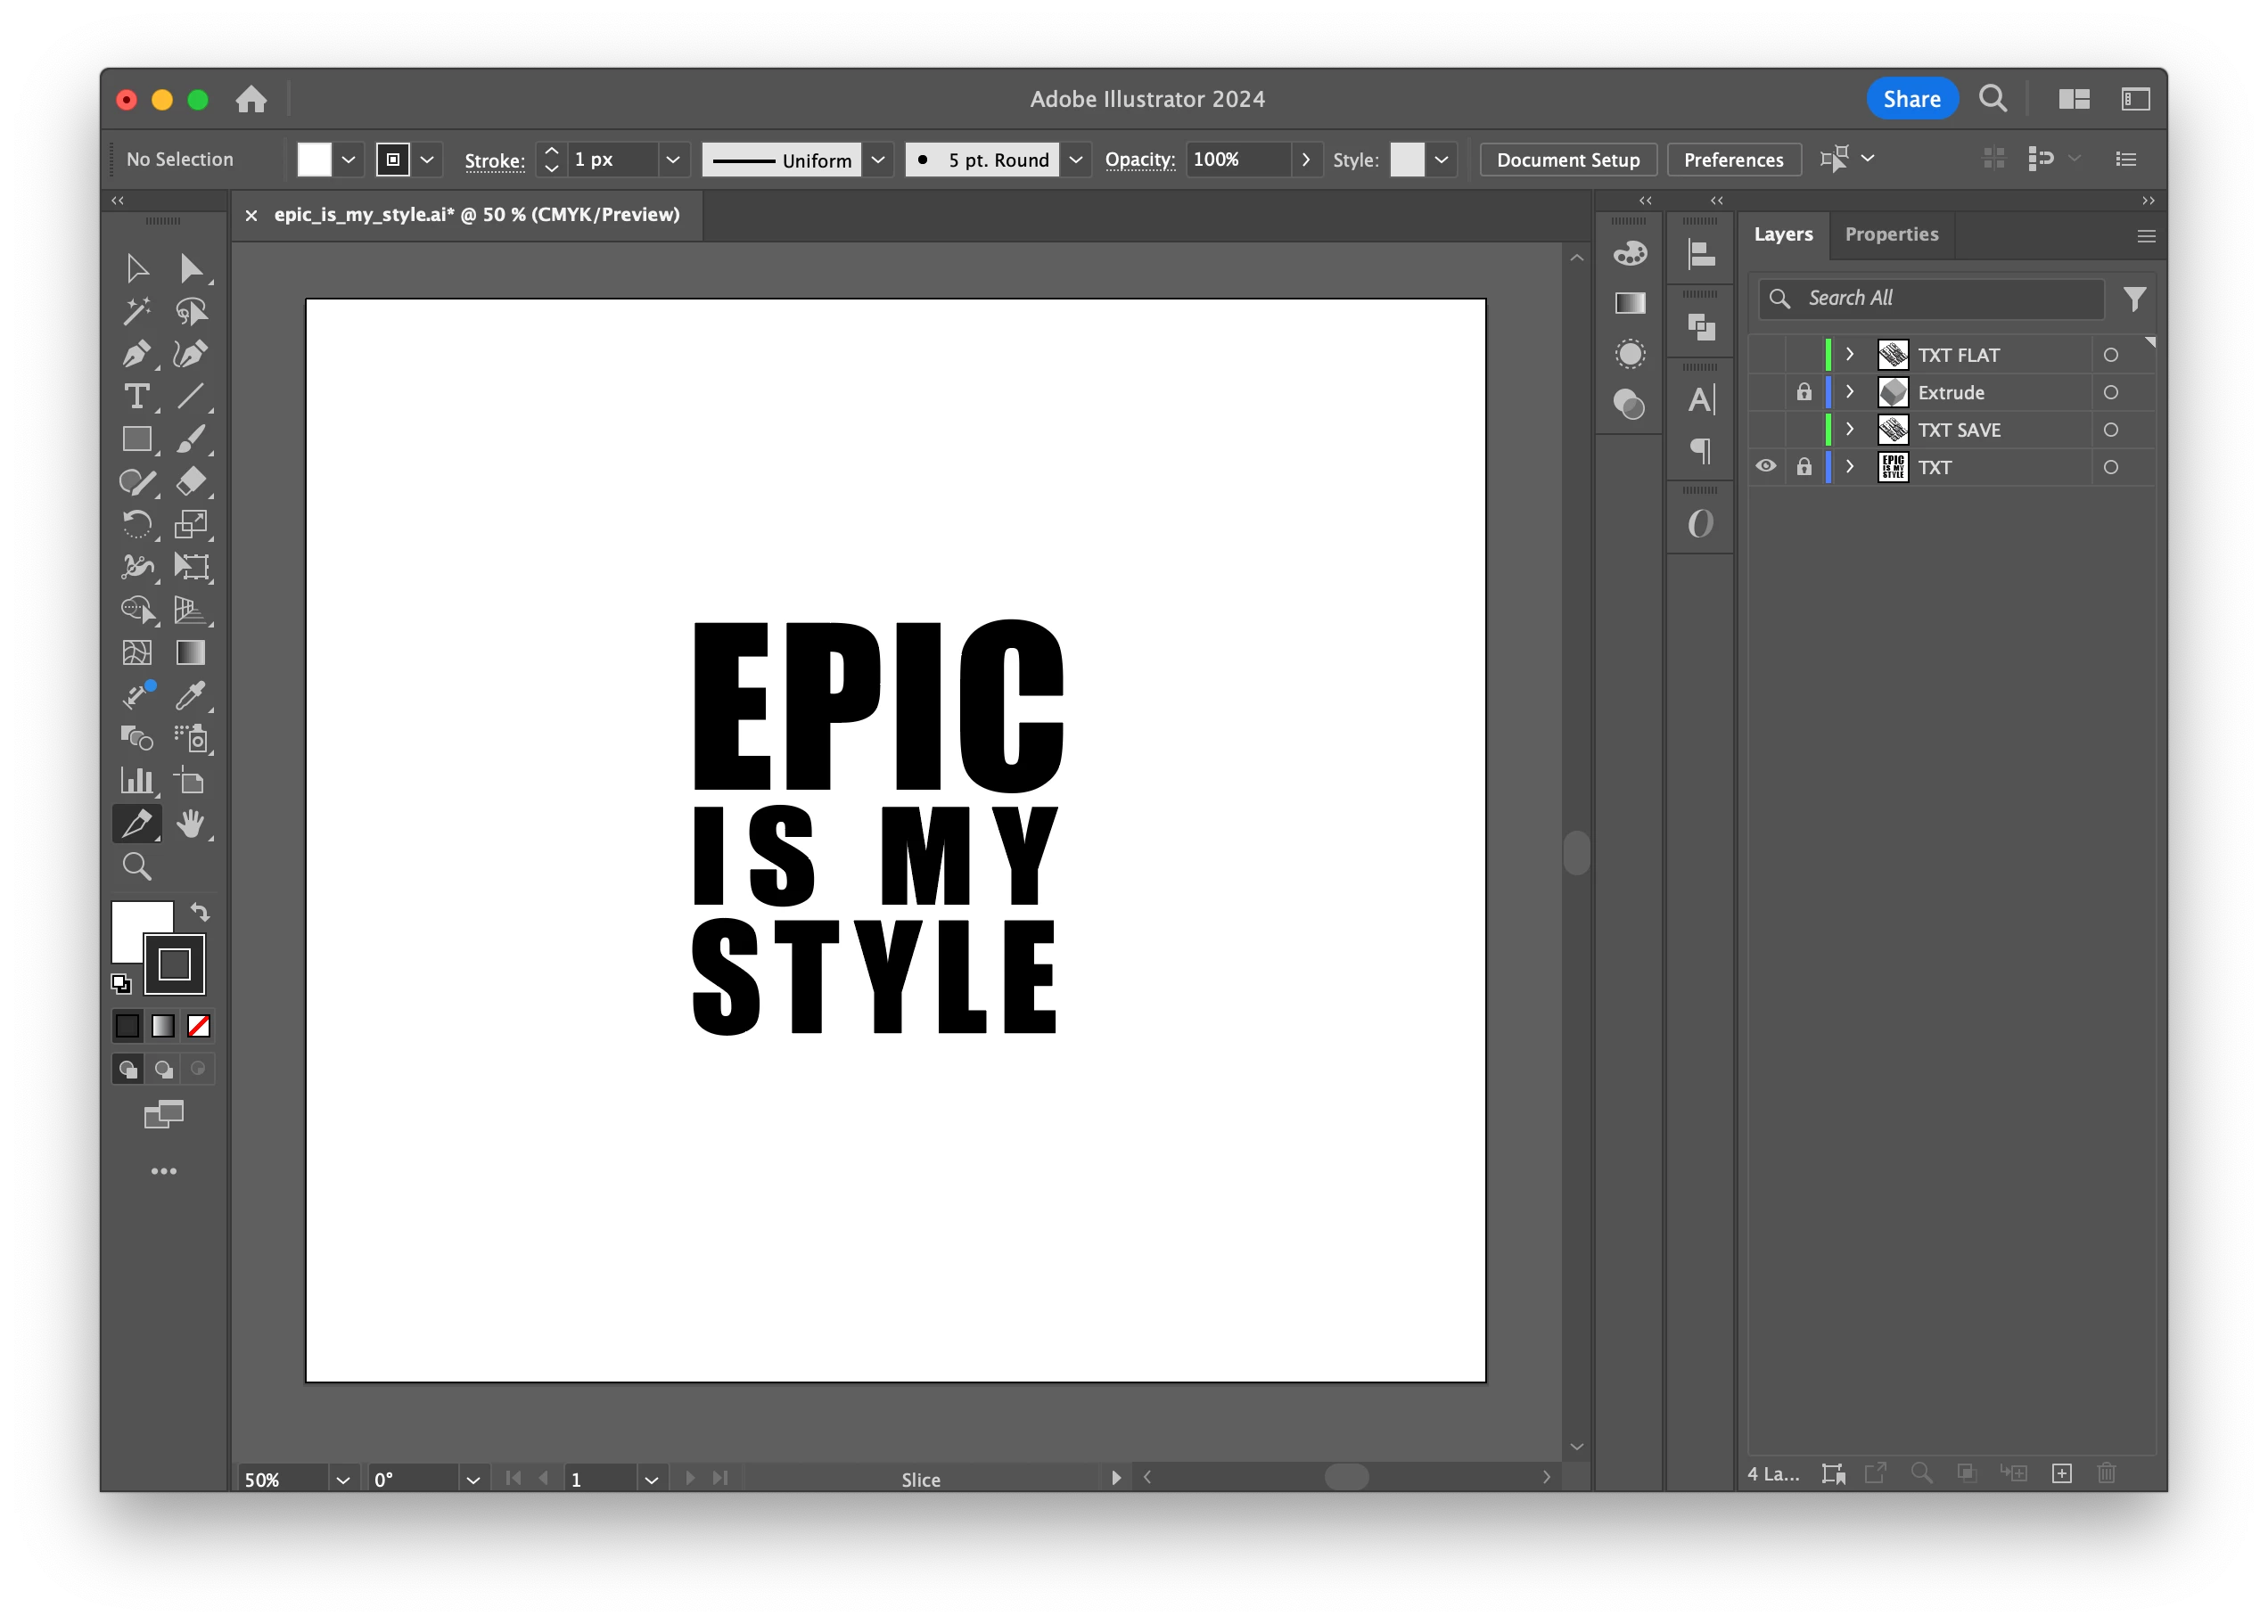The width and height of the screenshot is (2268, 1624).
Task: Select the epic_is_my_style.ai document tab
Action: [476, 215]
